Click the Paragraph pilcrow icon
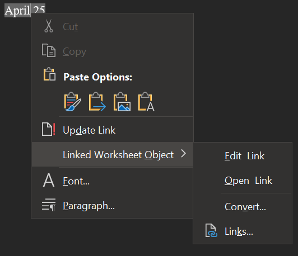 [49, 205]
